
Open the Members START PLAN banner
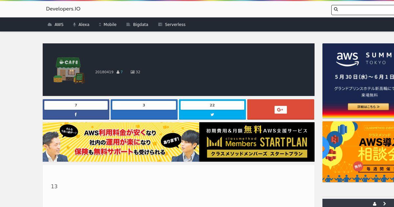coord(179,142)
